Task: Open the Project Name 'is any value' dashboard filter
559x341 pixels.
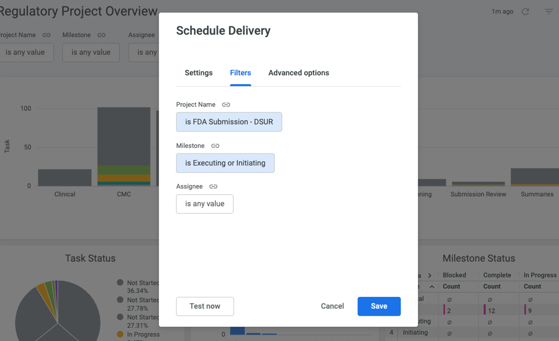Action: tap(26, 52)
